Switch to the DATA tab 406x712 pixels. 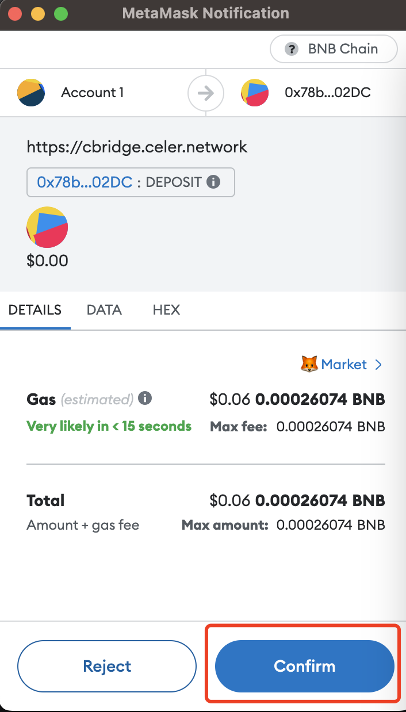[104, 310]
